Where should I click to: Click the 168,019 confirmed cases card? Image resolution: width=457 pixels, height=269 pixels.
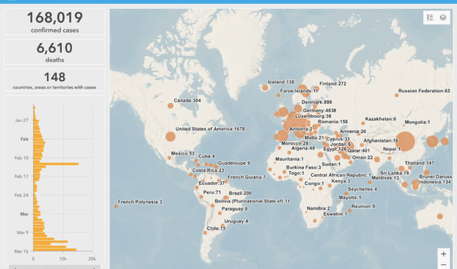(x=54, y=21)
